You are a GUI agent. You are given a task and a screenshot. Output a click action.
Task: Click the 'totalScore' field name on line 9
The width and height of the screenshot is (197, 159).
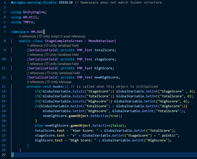pyautogui.click(x=104, y=50)
